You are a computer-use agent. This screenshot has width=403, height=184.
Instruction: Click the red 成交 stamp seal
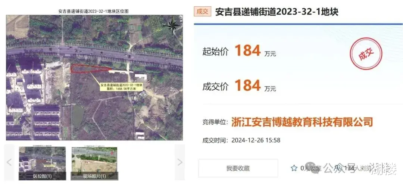point(366,54)
